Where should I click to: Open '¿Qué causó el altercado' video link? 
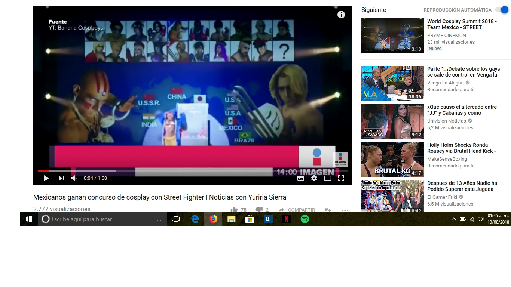[462, 110]
